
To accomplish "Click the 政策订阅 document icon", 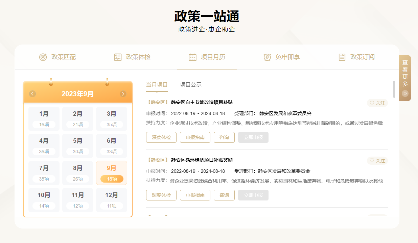I will pos(342,57).
